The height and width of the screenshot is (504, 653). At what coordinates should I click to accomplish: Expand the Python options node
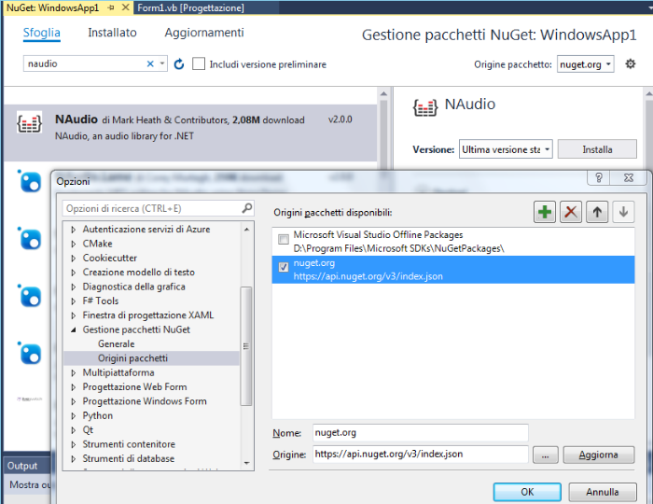[x=74, y=415]
